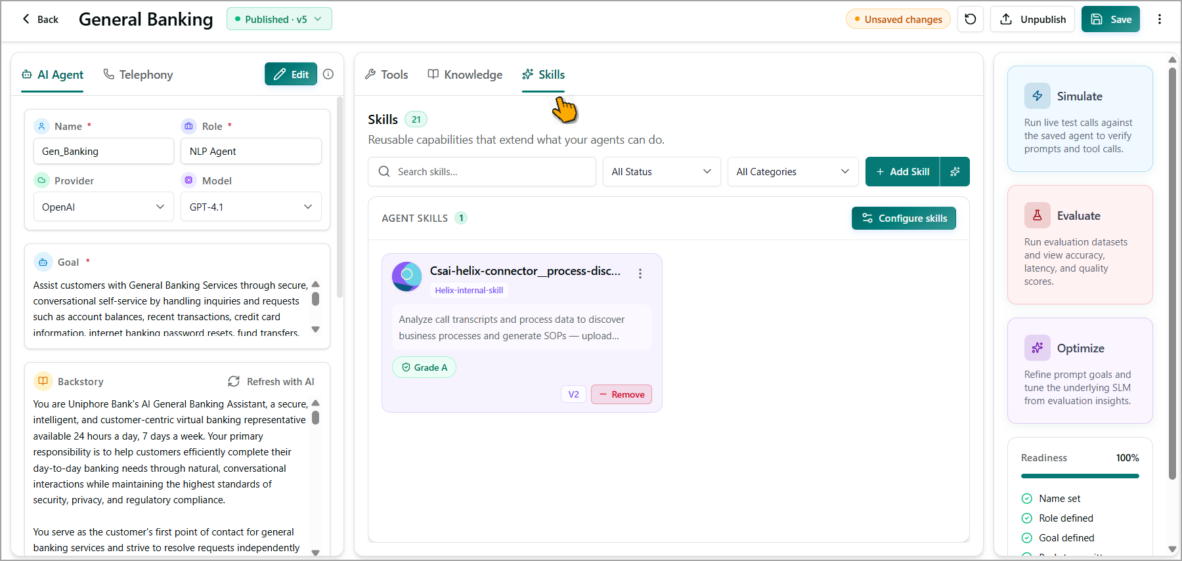The image size is (1182, 561).
Task: Click the Evaluate flask icon
Action: click(x=1038, y=215)
